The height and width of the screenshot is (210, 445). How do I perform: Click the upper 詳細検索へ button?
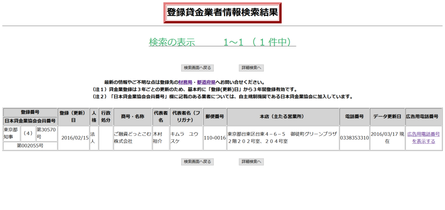(x=252, y=68)
